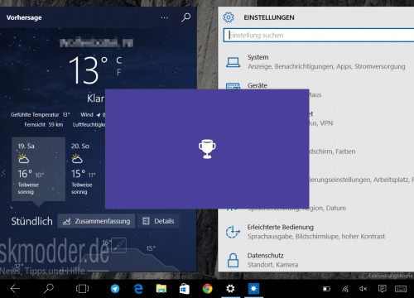Click the Erleichterte Bedienung clock-arrow icon

click(x=233, y=232)
